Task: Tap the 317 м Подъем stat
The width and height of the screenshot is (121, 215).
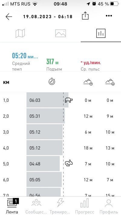Action: 52,62
